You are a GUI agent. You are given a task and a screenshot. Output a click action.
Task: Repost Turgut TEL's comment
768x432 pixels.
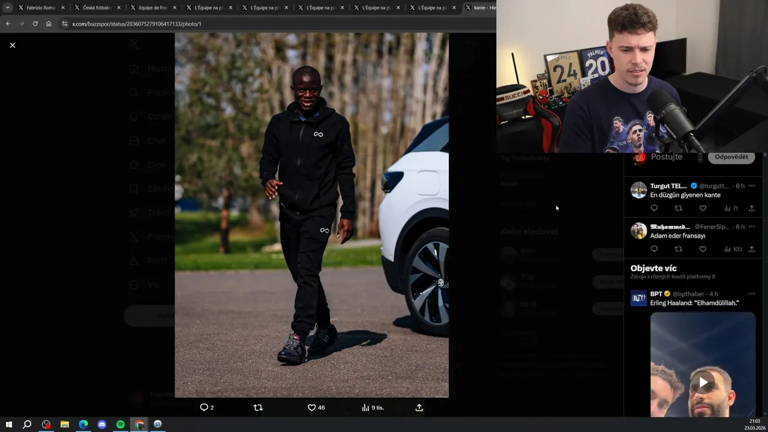tap(679, 208)
